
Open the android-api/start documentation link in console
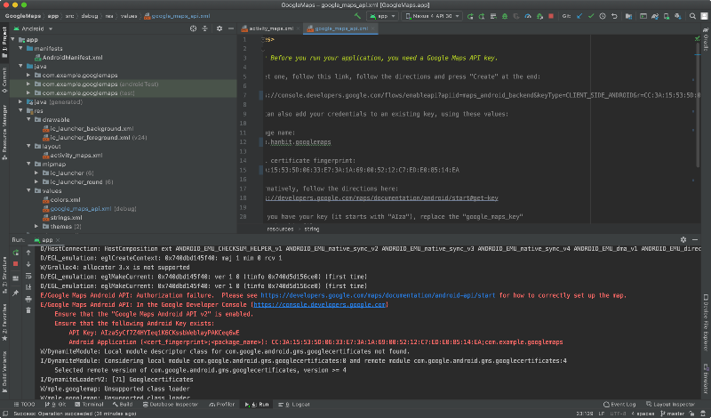[378, 295]
